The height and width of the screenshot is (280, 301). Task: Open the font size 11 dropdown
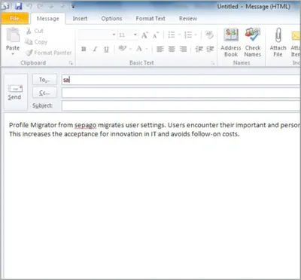135,35
